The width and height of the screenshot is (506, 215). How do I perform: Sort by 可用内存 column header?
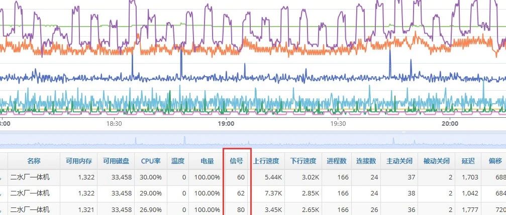click(79, 161)
